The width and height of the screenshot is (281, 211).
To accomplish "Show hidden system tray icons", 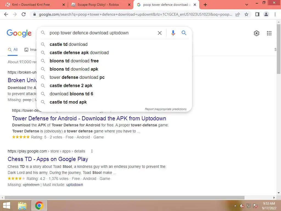I will click(235, 206).
